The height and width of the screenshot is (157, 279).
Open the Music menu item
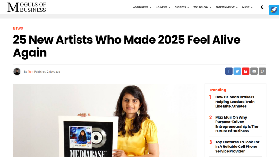click(247, 7)
